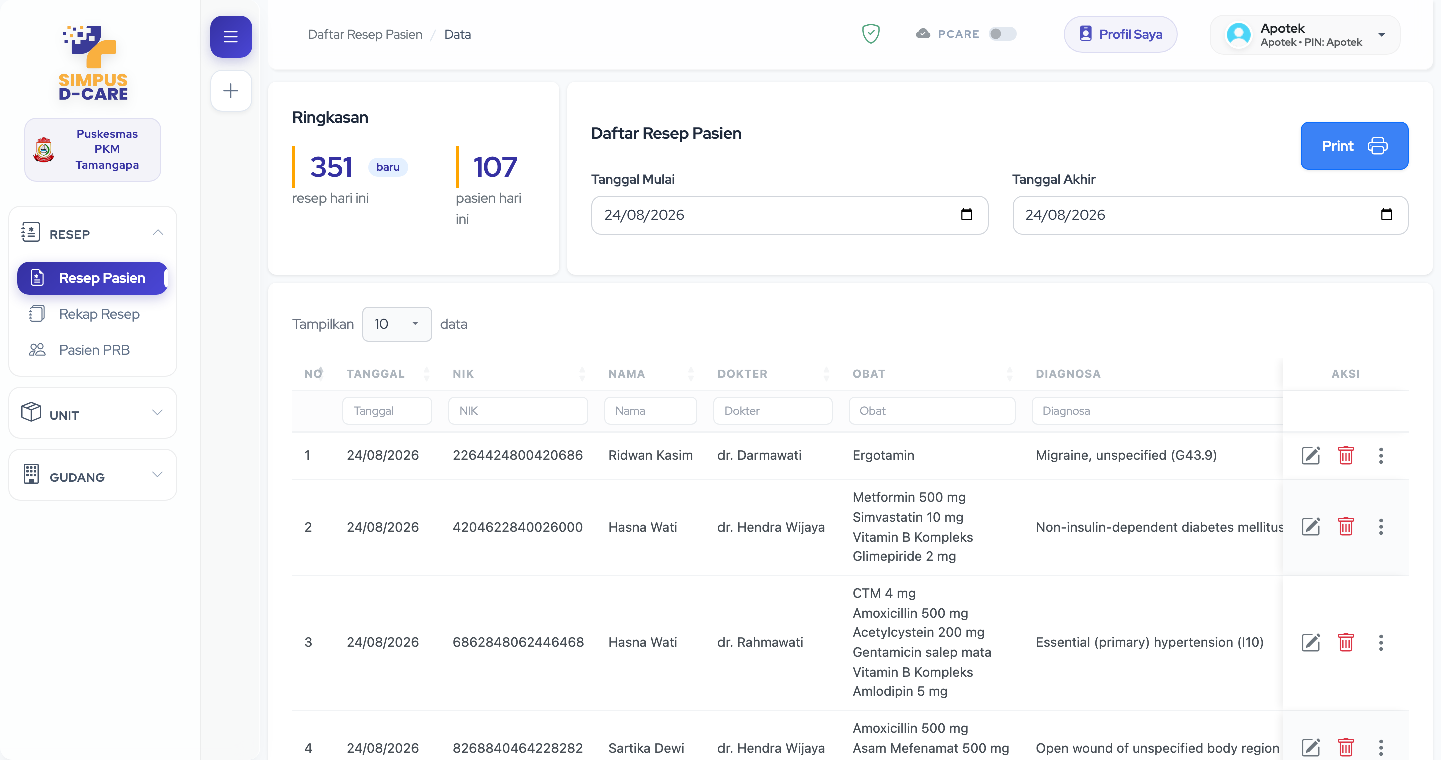The height and width of the screenshot is (760, 1441).
Task: Open the Apotek user account dropdown
Action: 1305,34
